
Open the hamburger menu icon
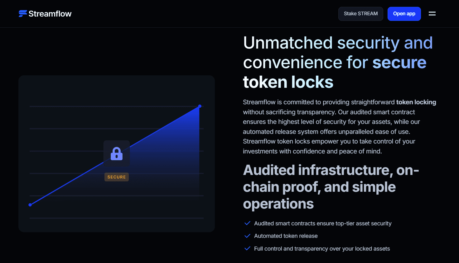click(x=432, y=14)
